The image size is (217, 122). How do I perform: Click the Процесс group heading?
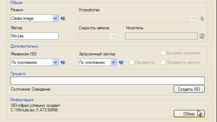tap(18, 74)
